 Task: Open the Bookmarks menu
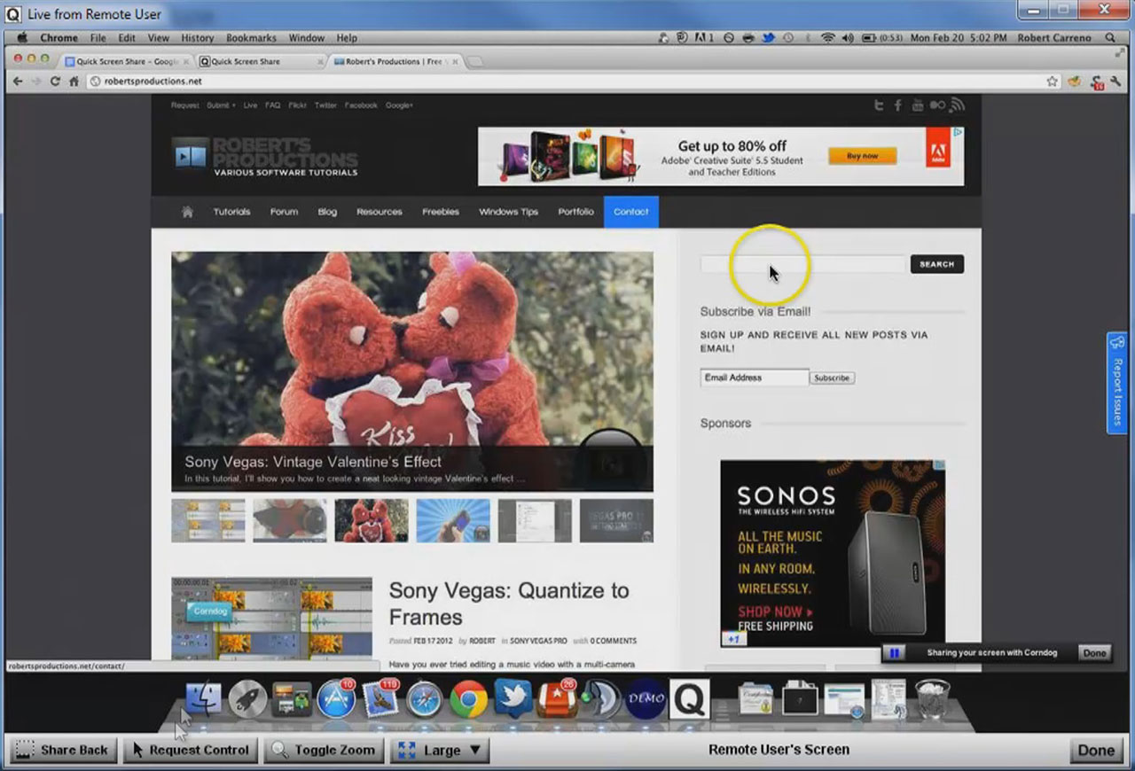click(251, 38)
